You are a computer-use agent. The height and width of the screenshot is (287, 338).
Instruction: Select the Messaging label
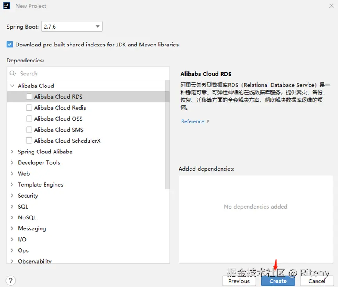[x=32, y=228]
